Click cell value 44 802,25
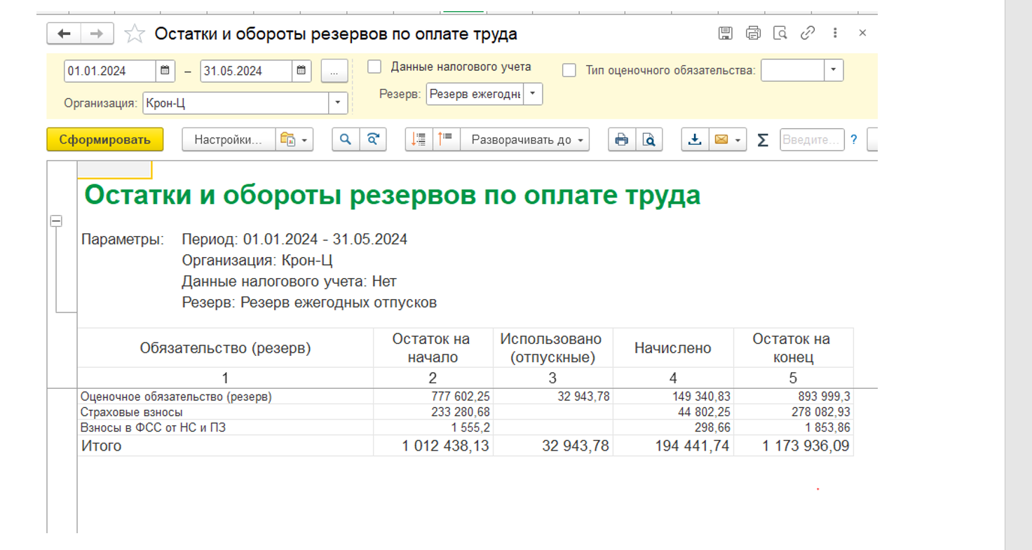This screenshot has width=1032, height=550. [x=704, y=412]
